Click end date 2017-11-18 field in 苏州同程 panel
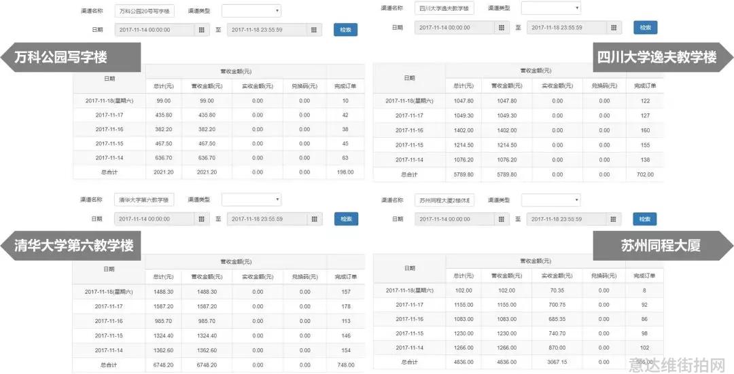The height and width of the screenshot is (374, 734). (x=567, y=219)
